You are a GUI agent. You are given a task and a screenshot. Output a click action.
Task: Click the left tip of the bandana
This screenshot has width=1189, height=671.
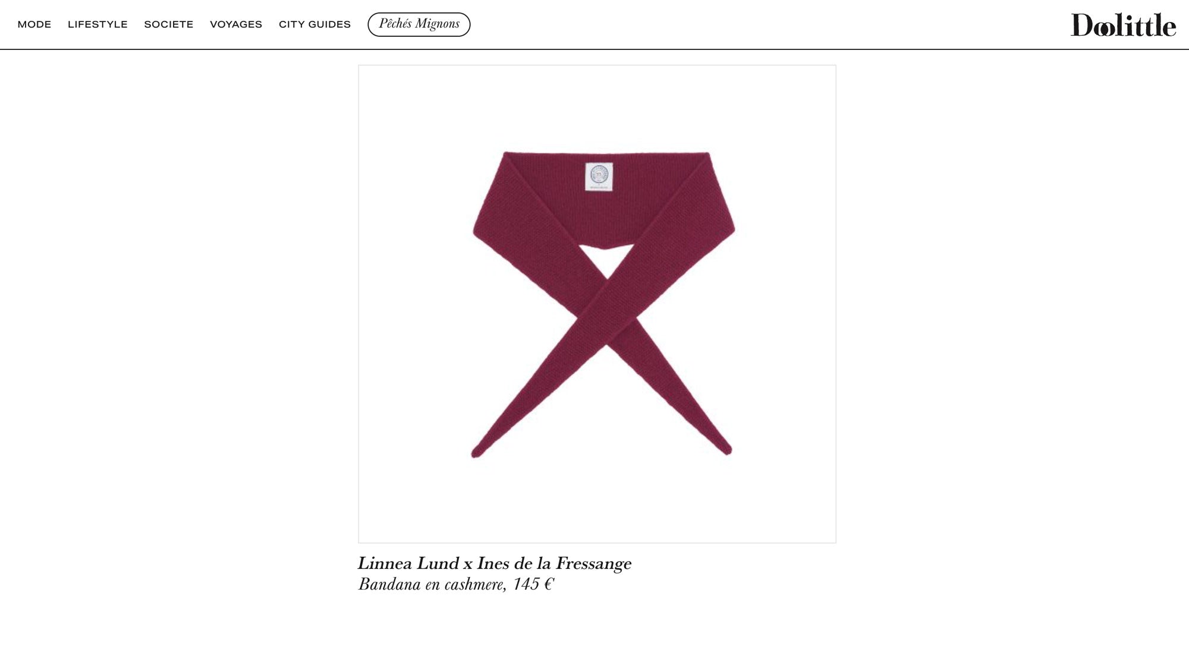[x=476, y=453]
